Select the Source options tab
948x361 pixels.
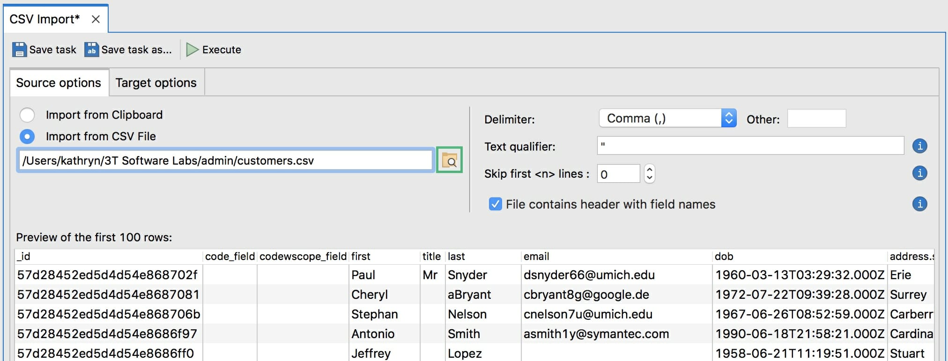(59, 83)
